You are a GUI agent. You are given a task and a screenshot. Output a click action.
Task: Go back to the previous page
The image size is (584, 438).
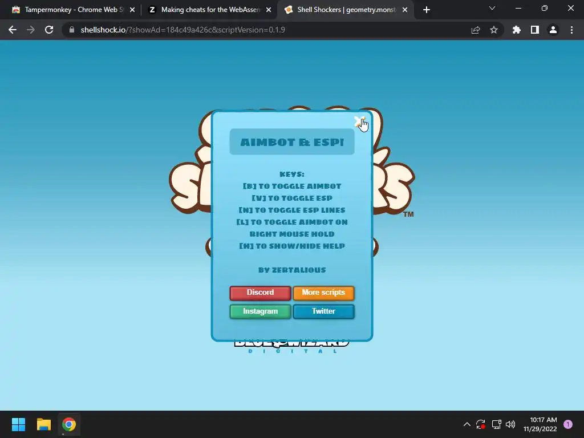point(13,30)
